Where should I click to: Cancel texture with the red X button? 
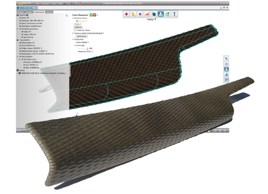94,15
